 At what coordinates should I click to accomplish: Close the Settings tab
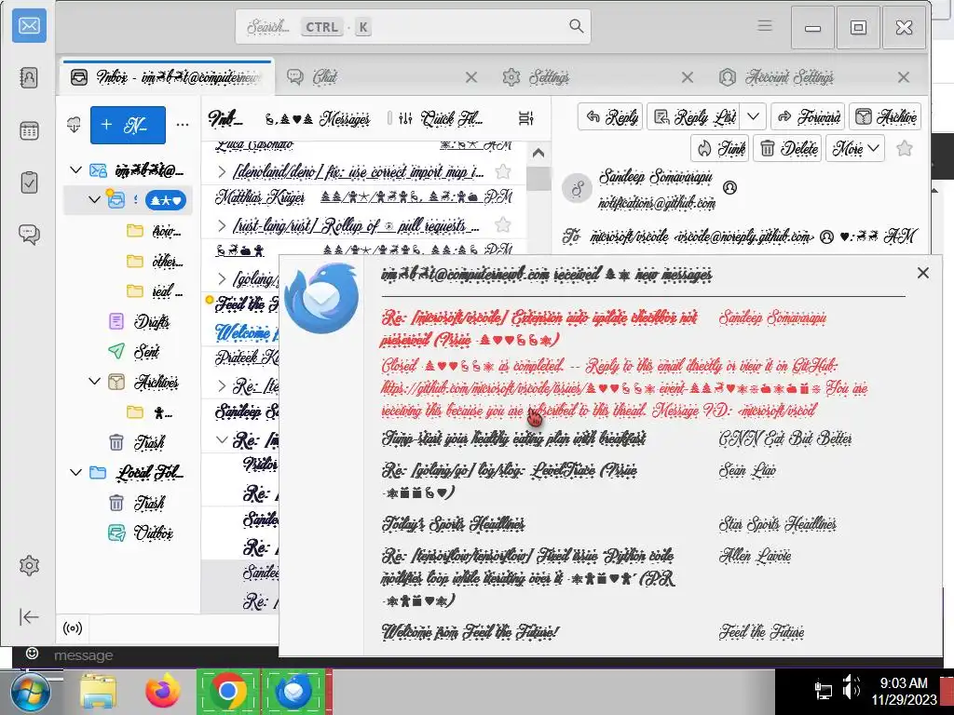(687, 77)
